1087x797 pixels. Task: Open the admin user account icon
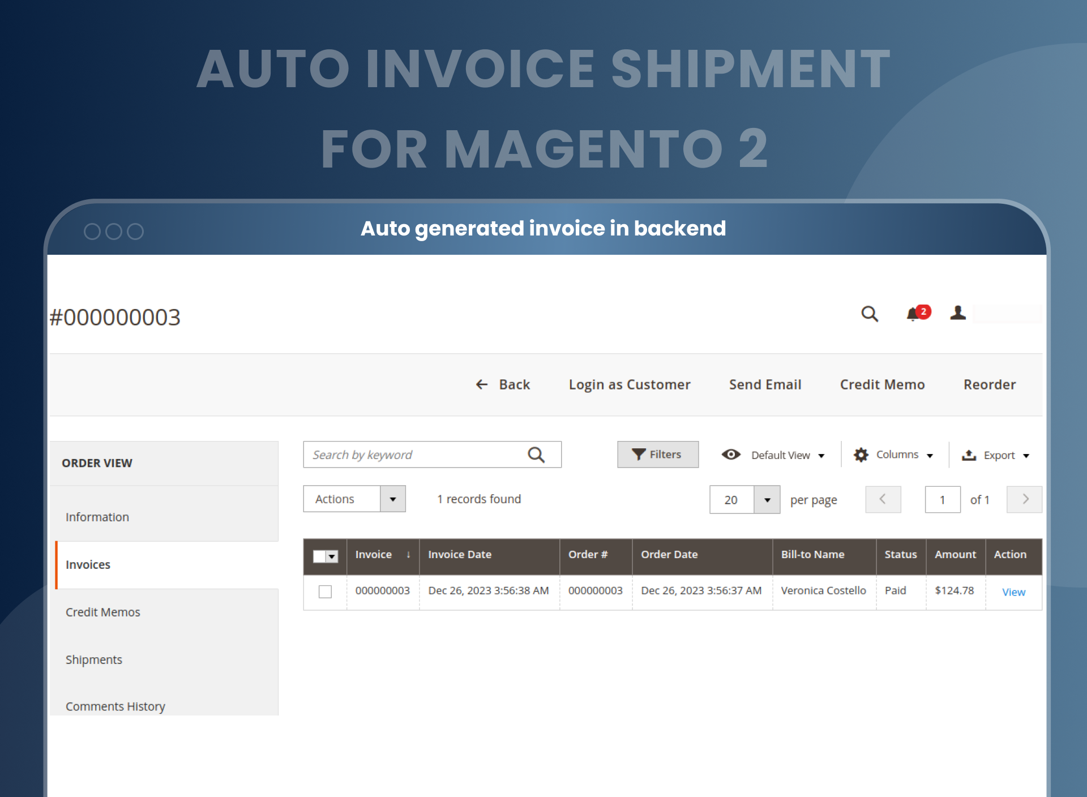pyautogui.click(x=958, y=312)
